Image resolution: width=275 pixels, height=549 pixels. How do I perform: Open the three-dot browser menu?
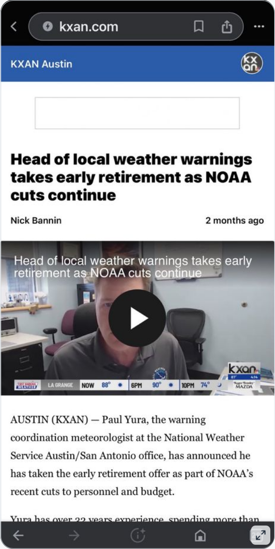tap(259, 26)
